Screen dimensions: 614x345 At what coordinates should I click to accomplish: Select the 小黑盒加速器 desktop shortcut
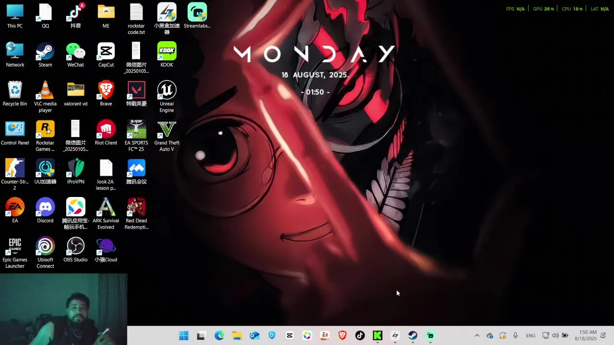(x=167, y=19)
